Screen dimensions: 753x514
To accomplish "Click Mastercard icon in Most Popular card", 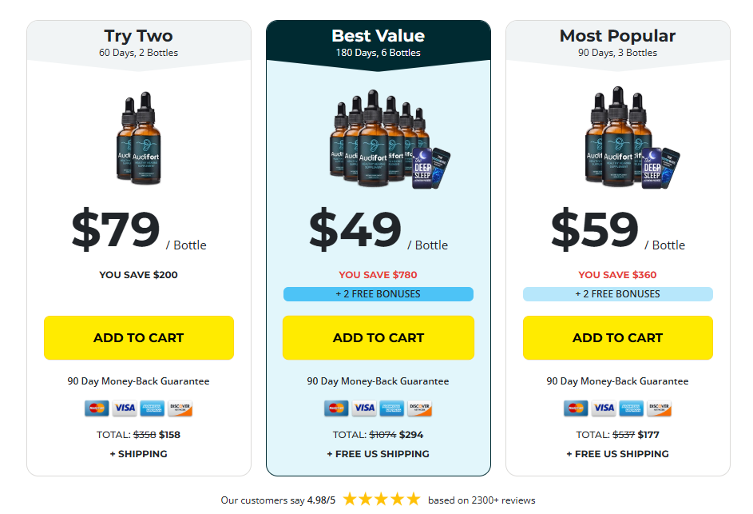I will (x=576, y=408).
